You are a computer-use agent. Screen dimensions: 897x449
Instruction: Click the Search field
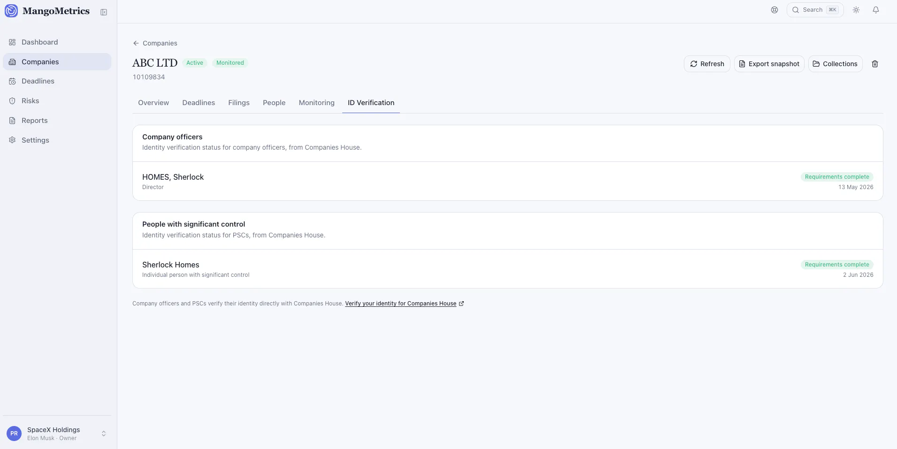815,10
